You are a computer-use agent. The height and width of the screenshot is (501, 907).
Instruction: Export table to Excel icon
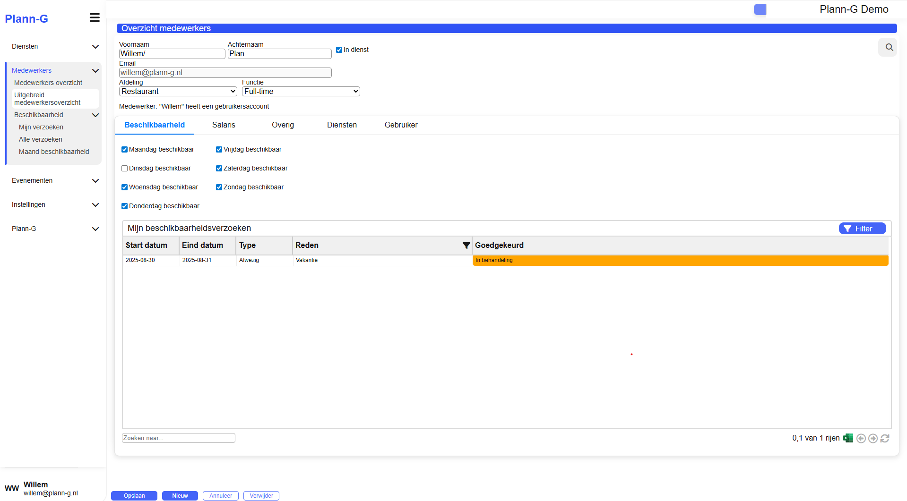(x=848, y=438)
